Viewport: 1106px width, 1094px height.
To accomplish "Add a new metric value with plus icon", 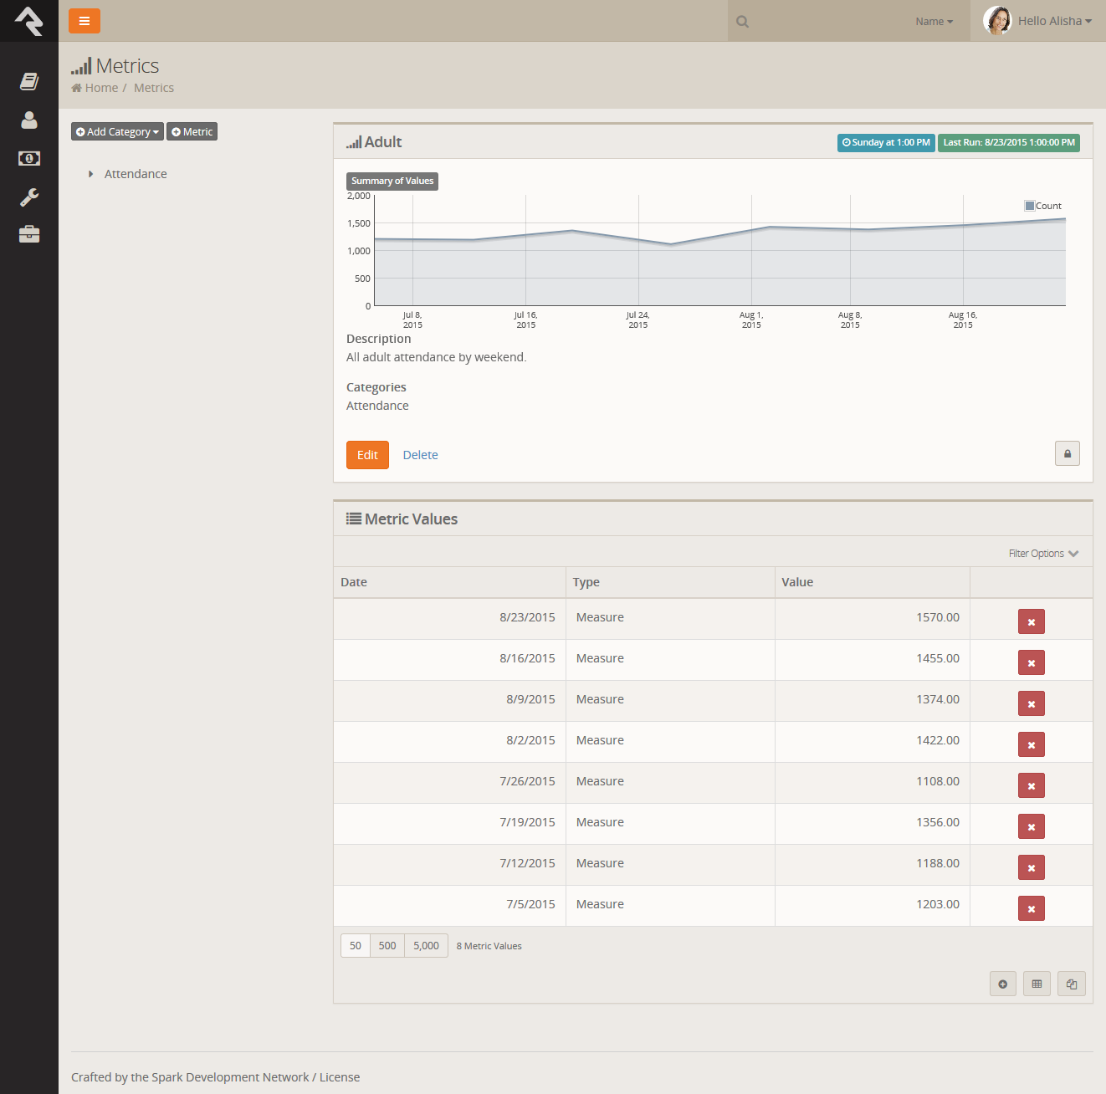I will 1003,984.
